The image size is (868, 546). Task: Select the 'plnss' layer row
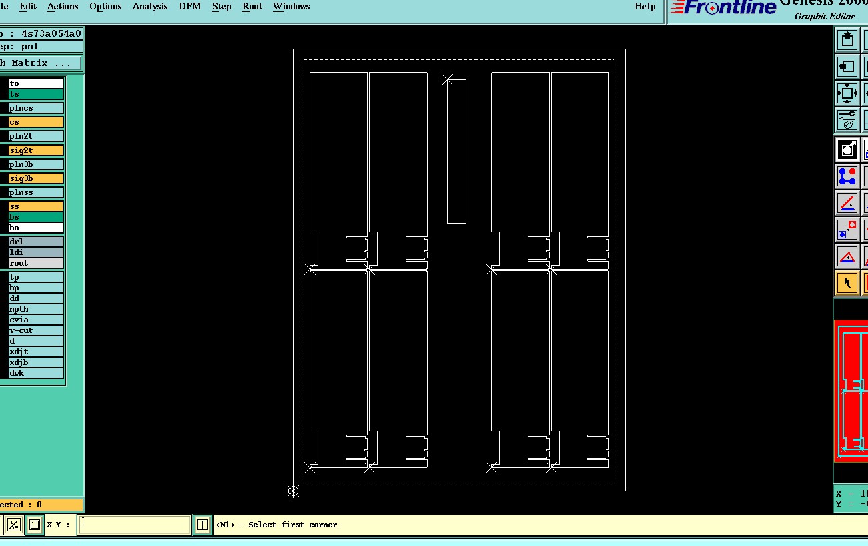click(36, 192)
